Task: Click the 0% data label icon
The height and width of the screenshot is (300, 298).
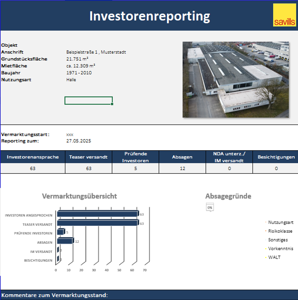Action: point(210,208)
